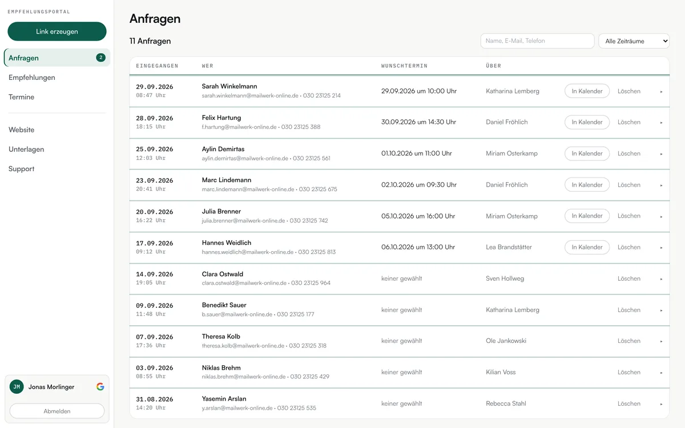Image resolution: width=685 pixels, height=428 pixels.
Task: Add Hannes Weidlich's request In Kalender
Action: click(x=587, y=247)
